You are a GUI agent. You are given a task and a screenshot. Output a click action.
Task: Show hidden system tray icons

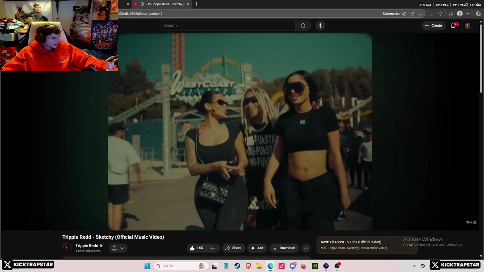(414, 266)
